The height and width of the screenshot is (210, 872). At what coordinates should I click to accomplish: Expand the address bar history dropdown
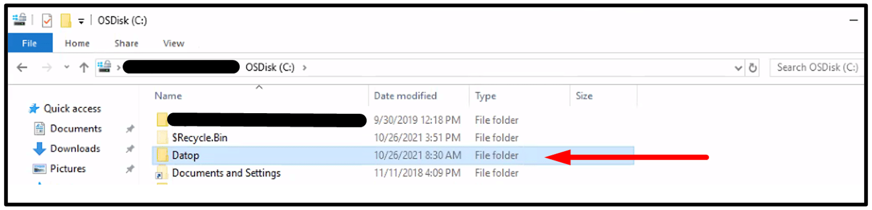738,68
